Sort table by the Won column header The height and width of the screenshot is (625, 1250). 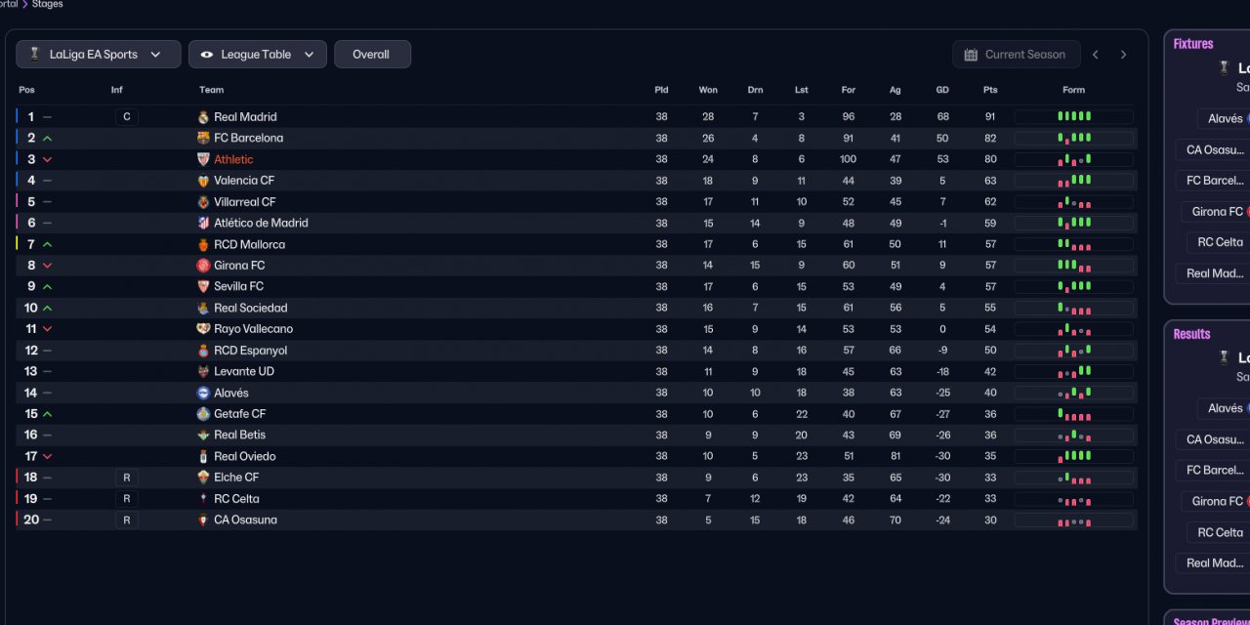[708, 90]
